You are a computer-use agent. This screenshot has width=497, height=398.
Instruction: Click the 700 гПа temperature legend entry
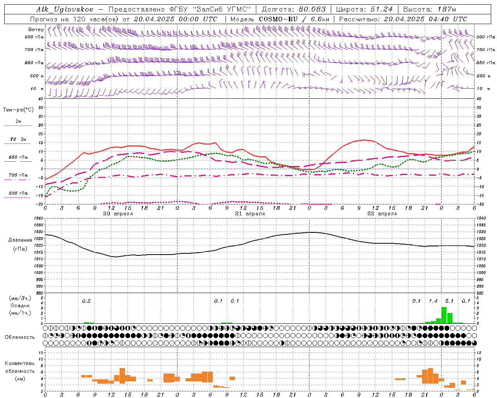tap(18, 175)
